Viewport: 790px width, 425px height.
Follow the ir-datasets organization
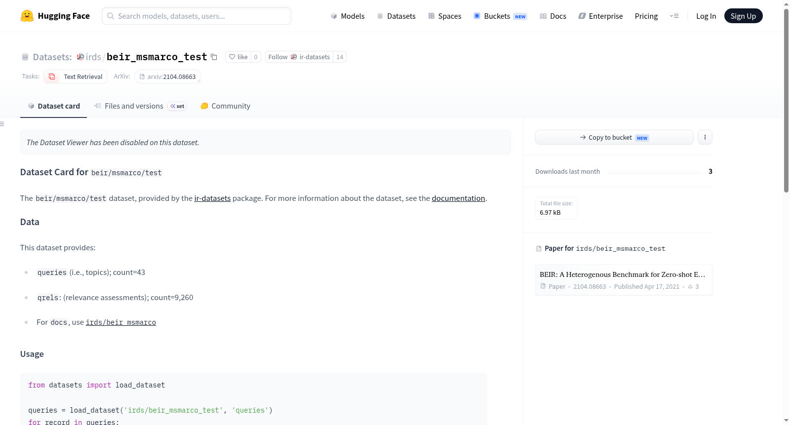click(x=299, y=57)
